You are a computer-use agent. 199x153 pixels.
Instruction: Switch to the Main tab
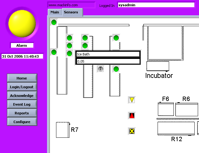[55, 12]
